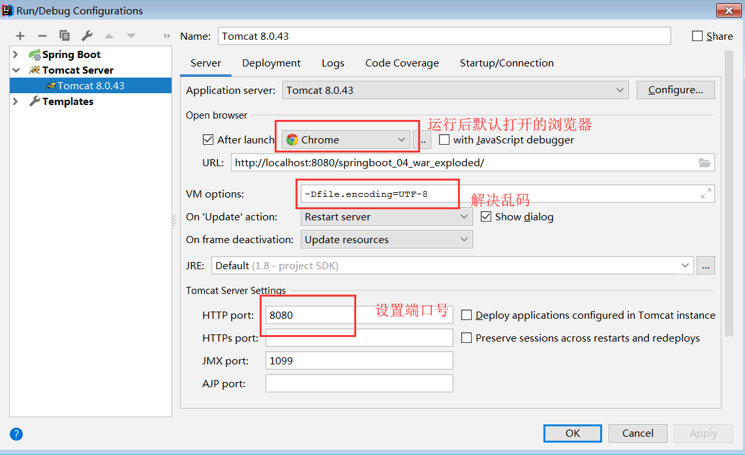This screenshot has width=745, height=455.
Task: Toggle the Share checkbox
Action: 697,36
